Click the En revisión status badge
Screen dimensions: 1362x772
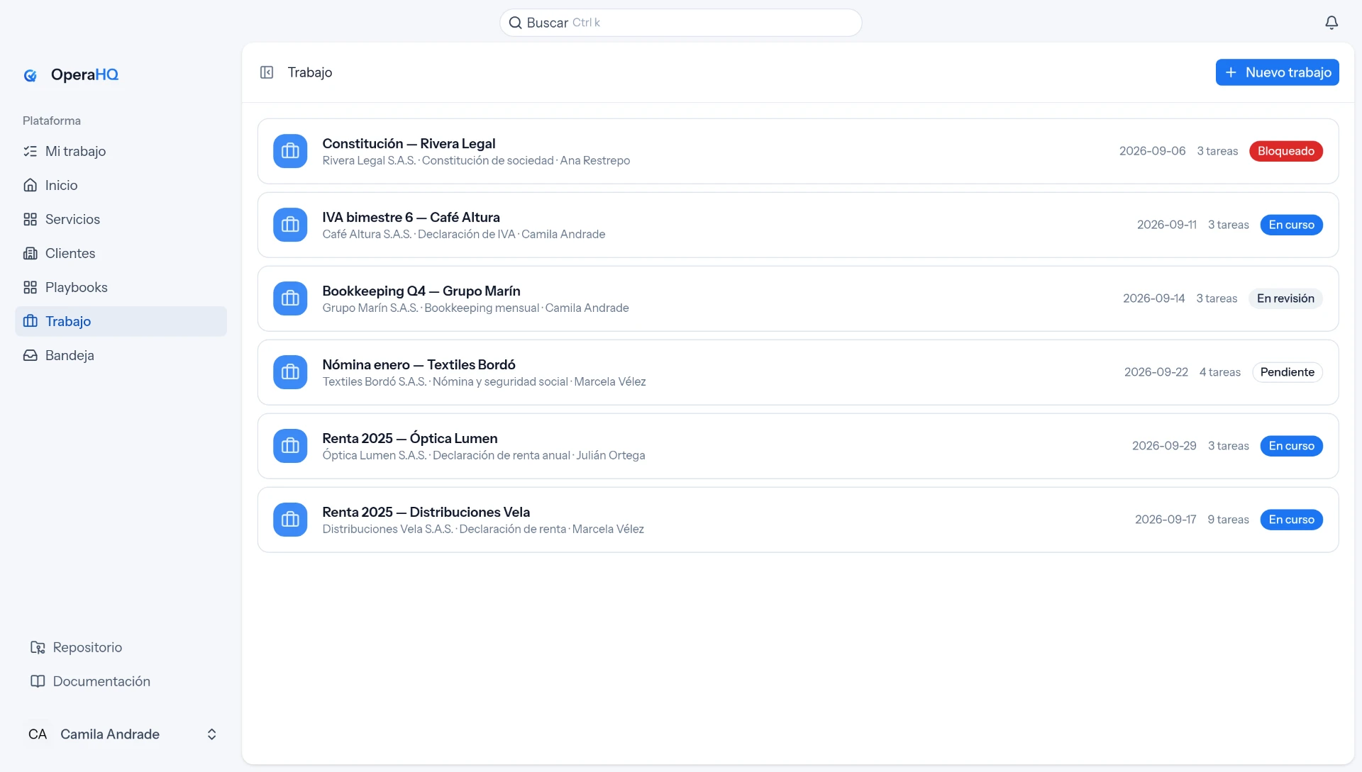pos(1285,298)
